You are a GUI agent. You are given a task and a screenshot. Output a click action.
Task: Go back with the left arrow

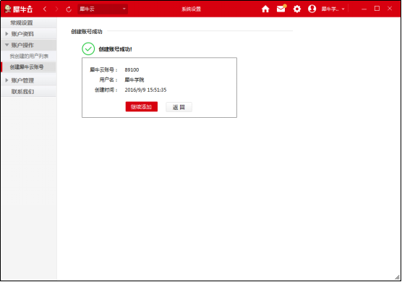click(45, 9)
